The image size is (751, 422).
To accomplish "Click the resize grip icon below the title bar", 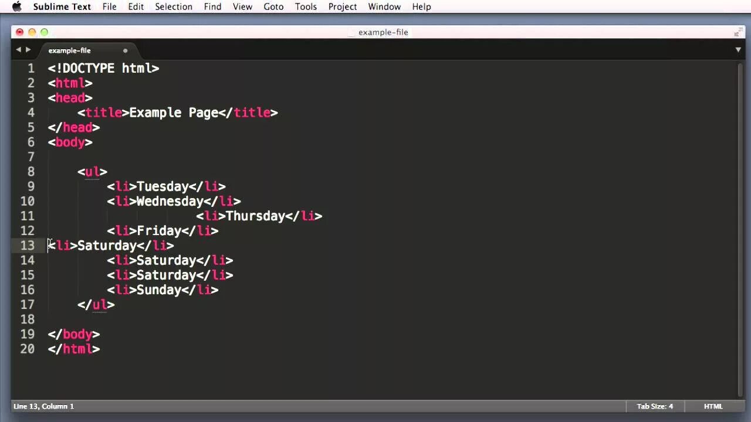I will [x=738, y=32].
